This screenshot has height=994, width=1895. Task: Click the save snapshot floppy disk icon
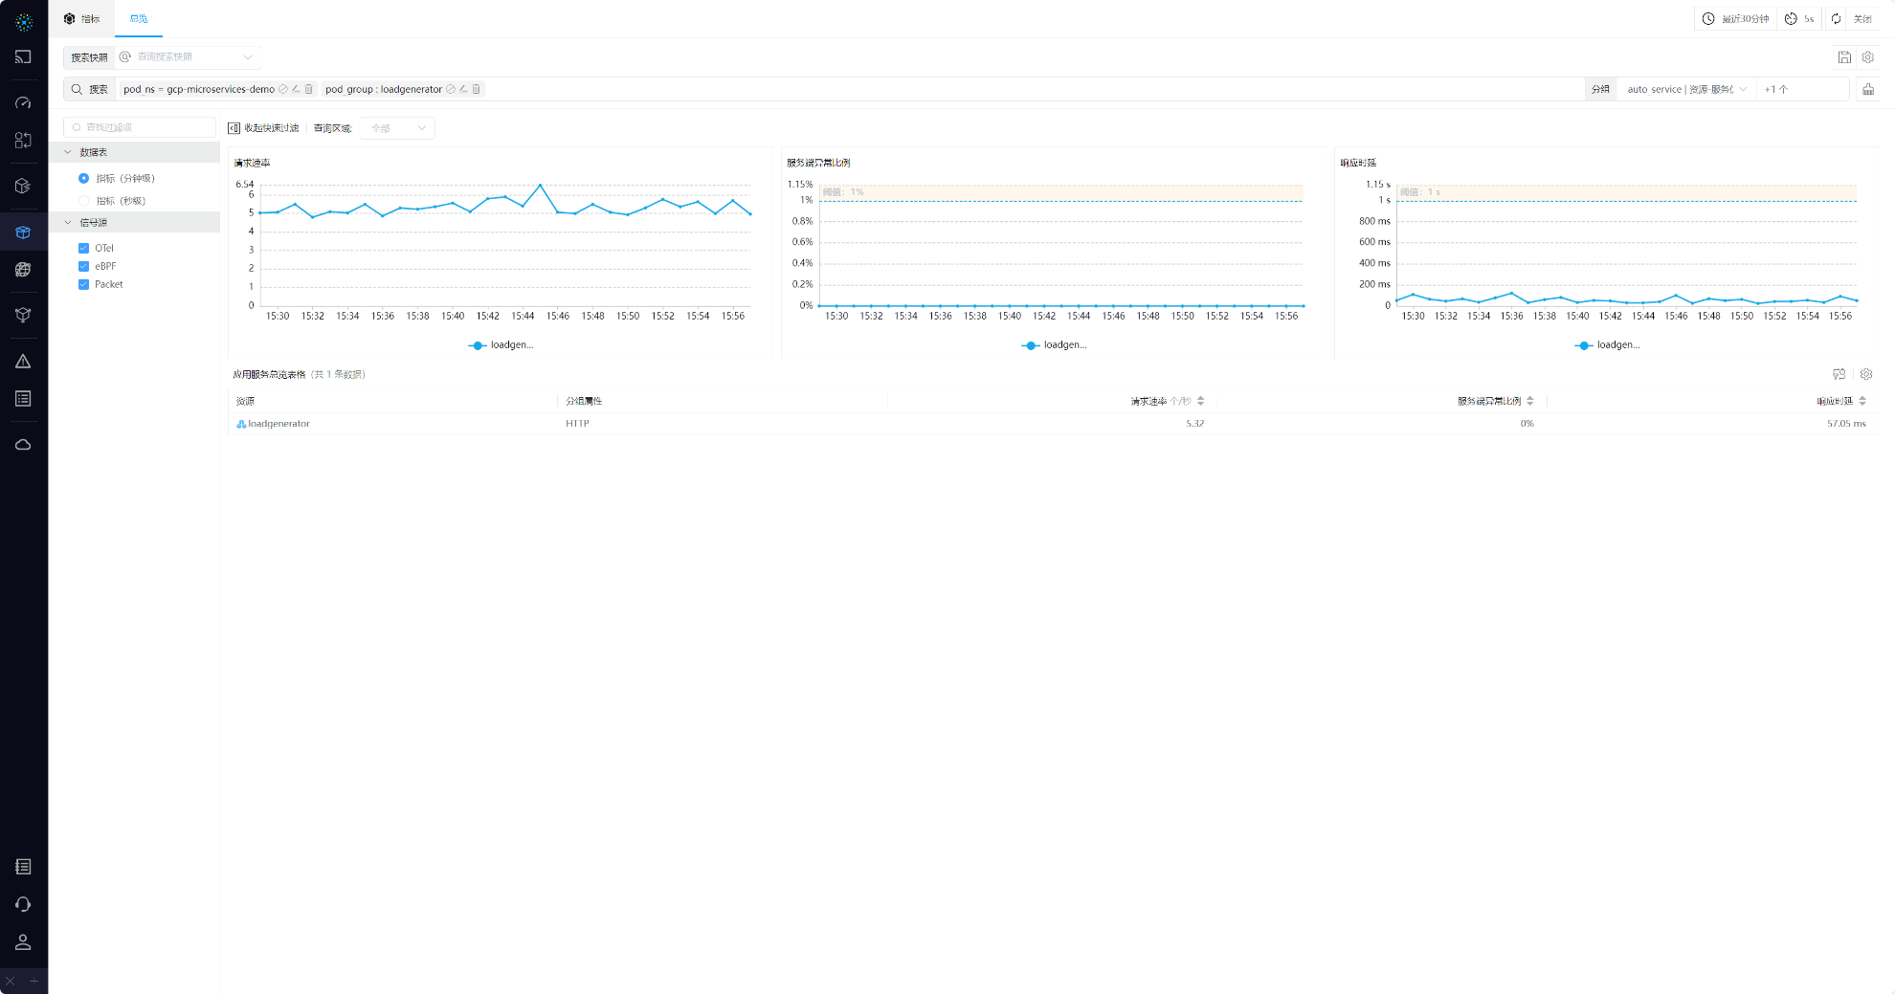click(x=1843, y=57)
